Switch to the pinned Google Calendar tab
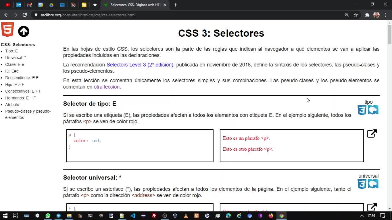Screen dimensions: 392x220 (41, 5)
